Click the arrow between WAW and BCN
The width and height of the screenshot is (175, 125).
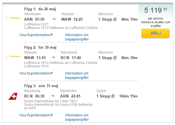(53, 57)
